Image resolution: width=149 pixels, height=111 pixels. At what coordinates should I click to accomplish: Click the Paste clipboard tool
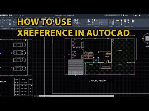[125, 21]
